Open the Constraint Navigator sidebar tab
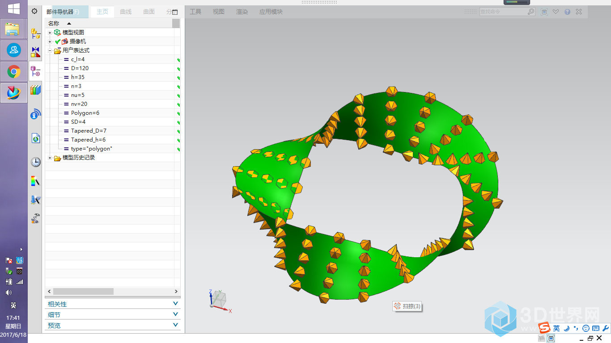Viewport: 611px width, 343px height. (x=35, y=52)
